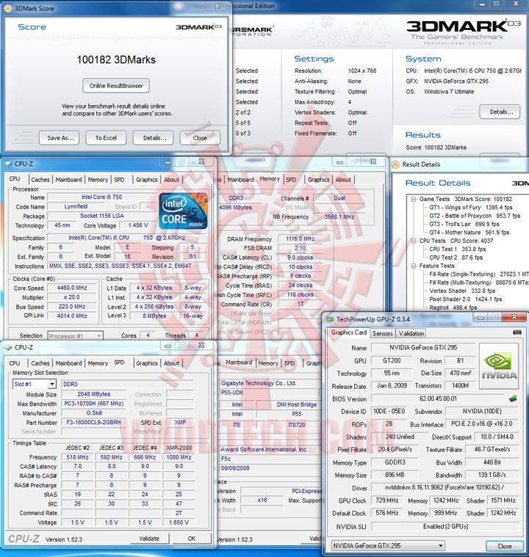Click the Result Details window icon
Viewport: 529px width, 557px height.
[x=395, y=164]
